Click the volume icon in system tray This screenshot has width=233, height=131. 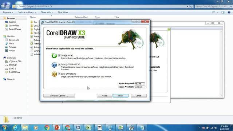216,128
